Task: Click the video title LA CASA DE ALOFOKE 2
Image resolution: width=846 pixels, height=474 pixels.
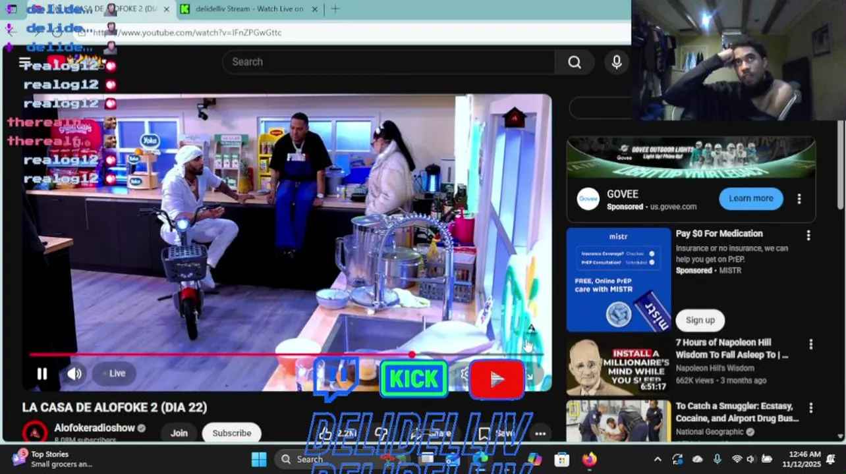Action: click(115, 408)
